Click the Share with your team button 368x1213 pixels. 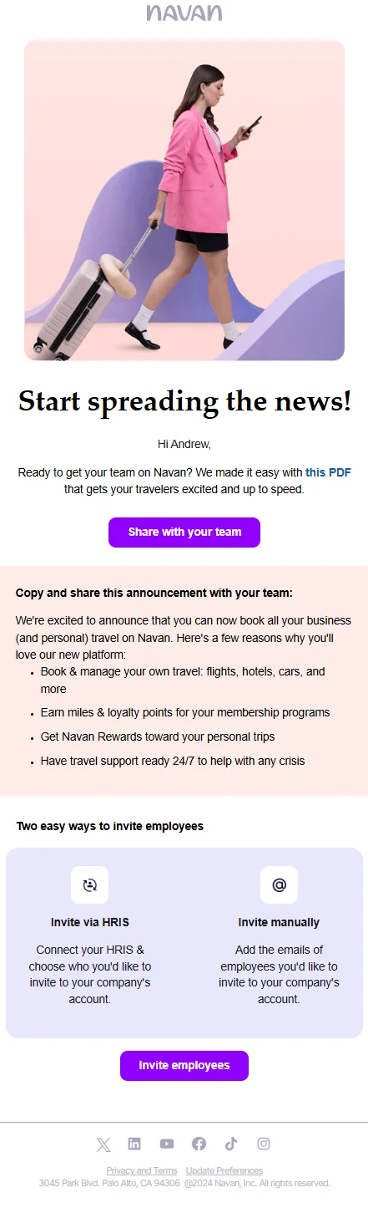[184, 533]
